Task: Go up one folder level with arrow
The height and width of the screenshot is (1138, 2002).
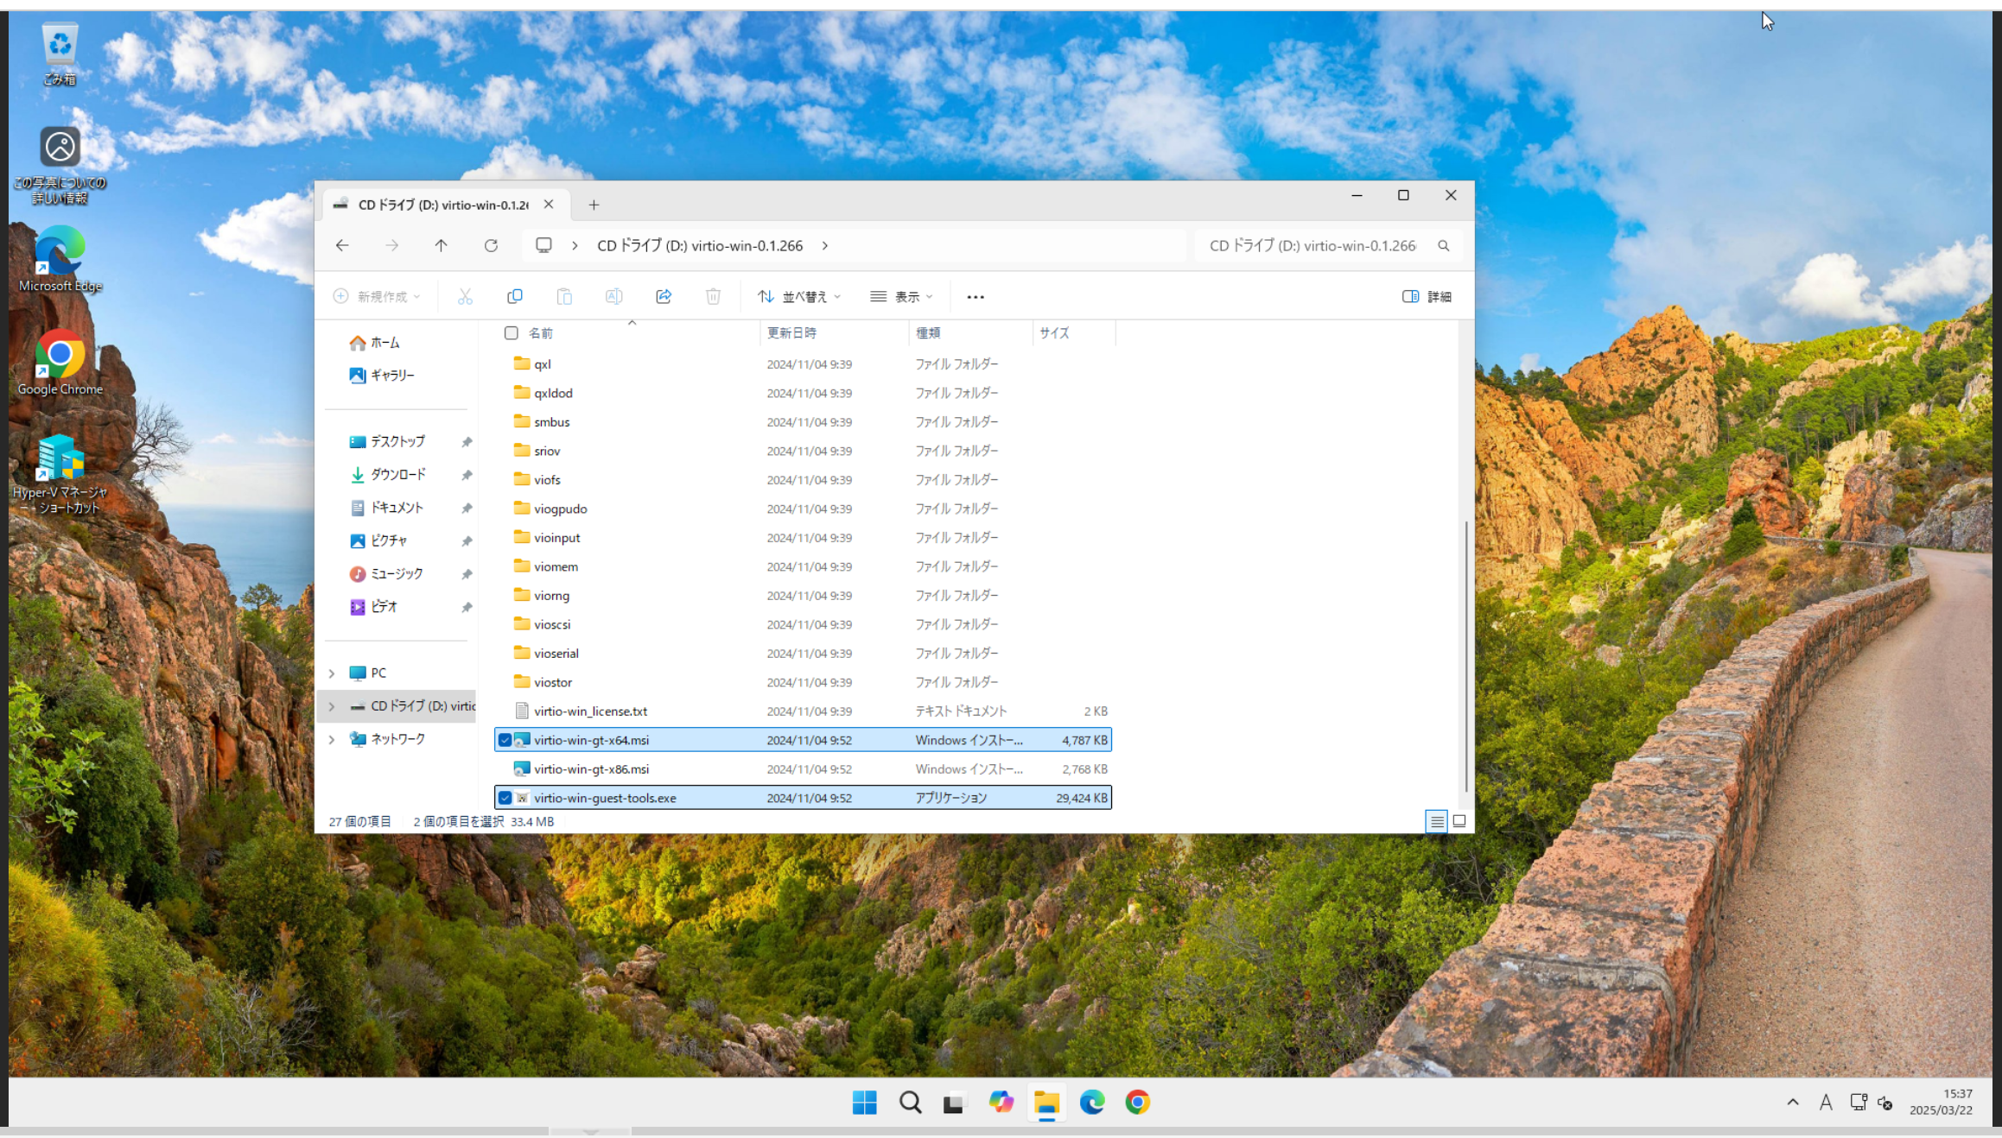Action: (x=441, y=245)
